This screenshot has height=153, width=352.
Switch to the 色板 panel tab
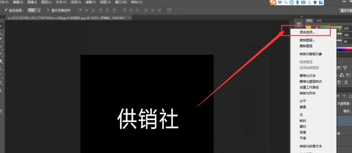[319, 21]
